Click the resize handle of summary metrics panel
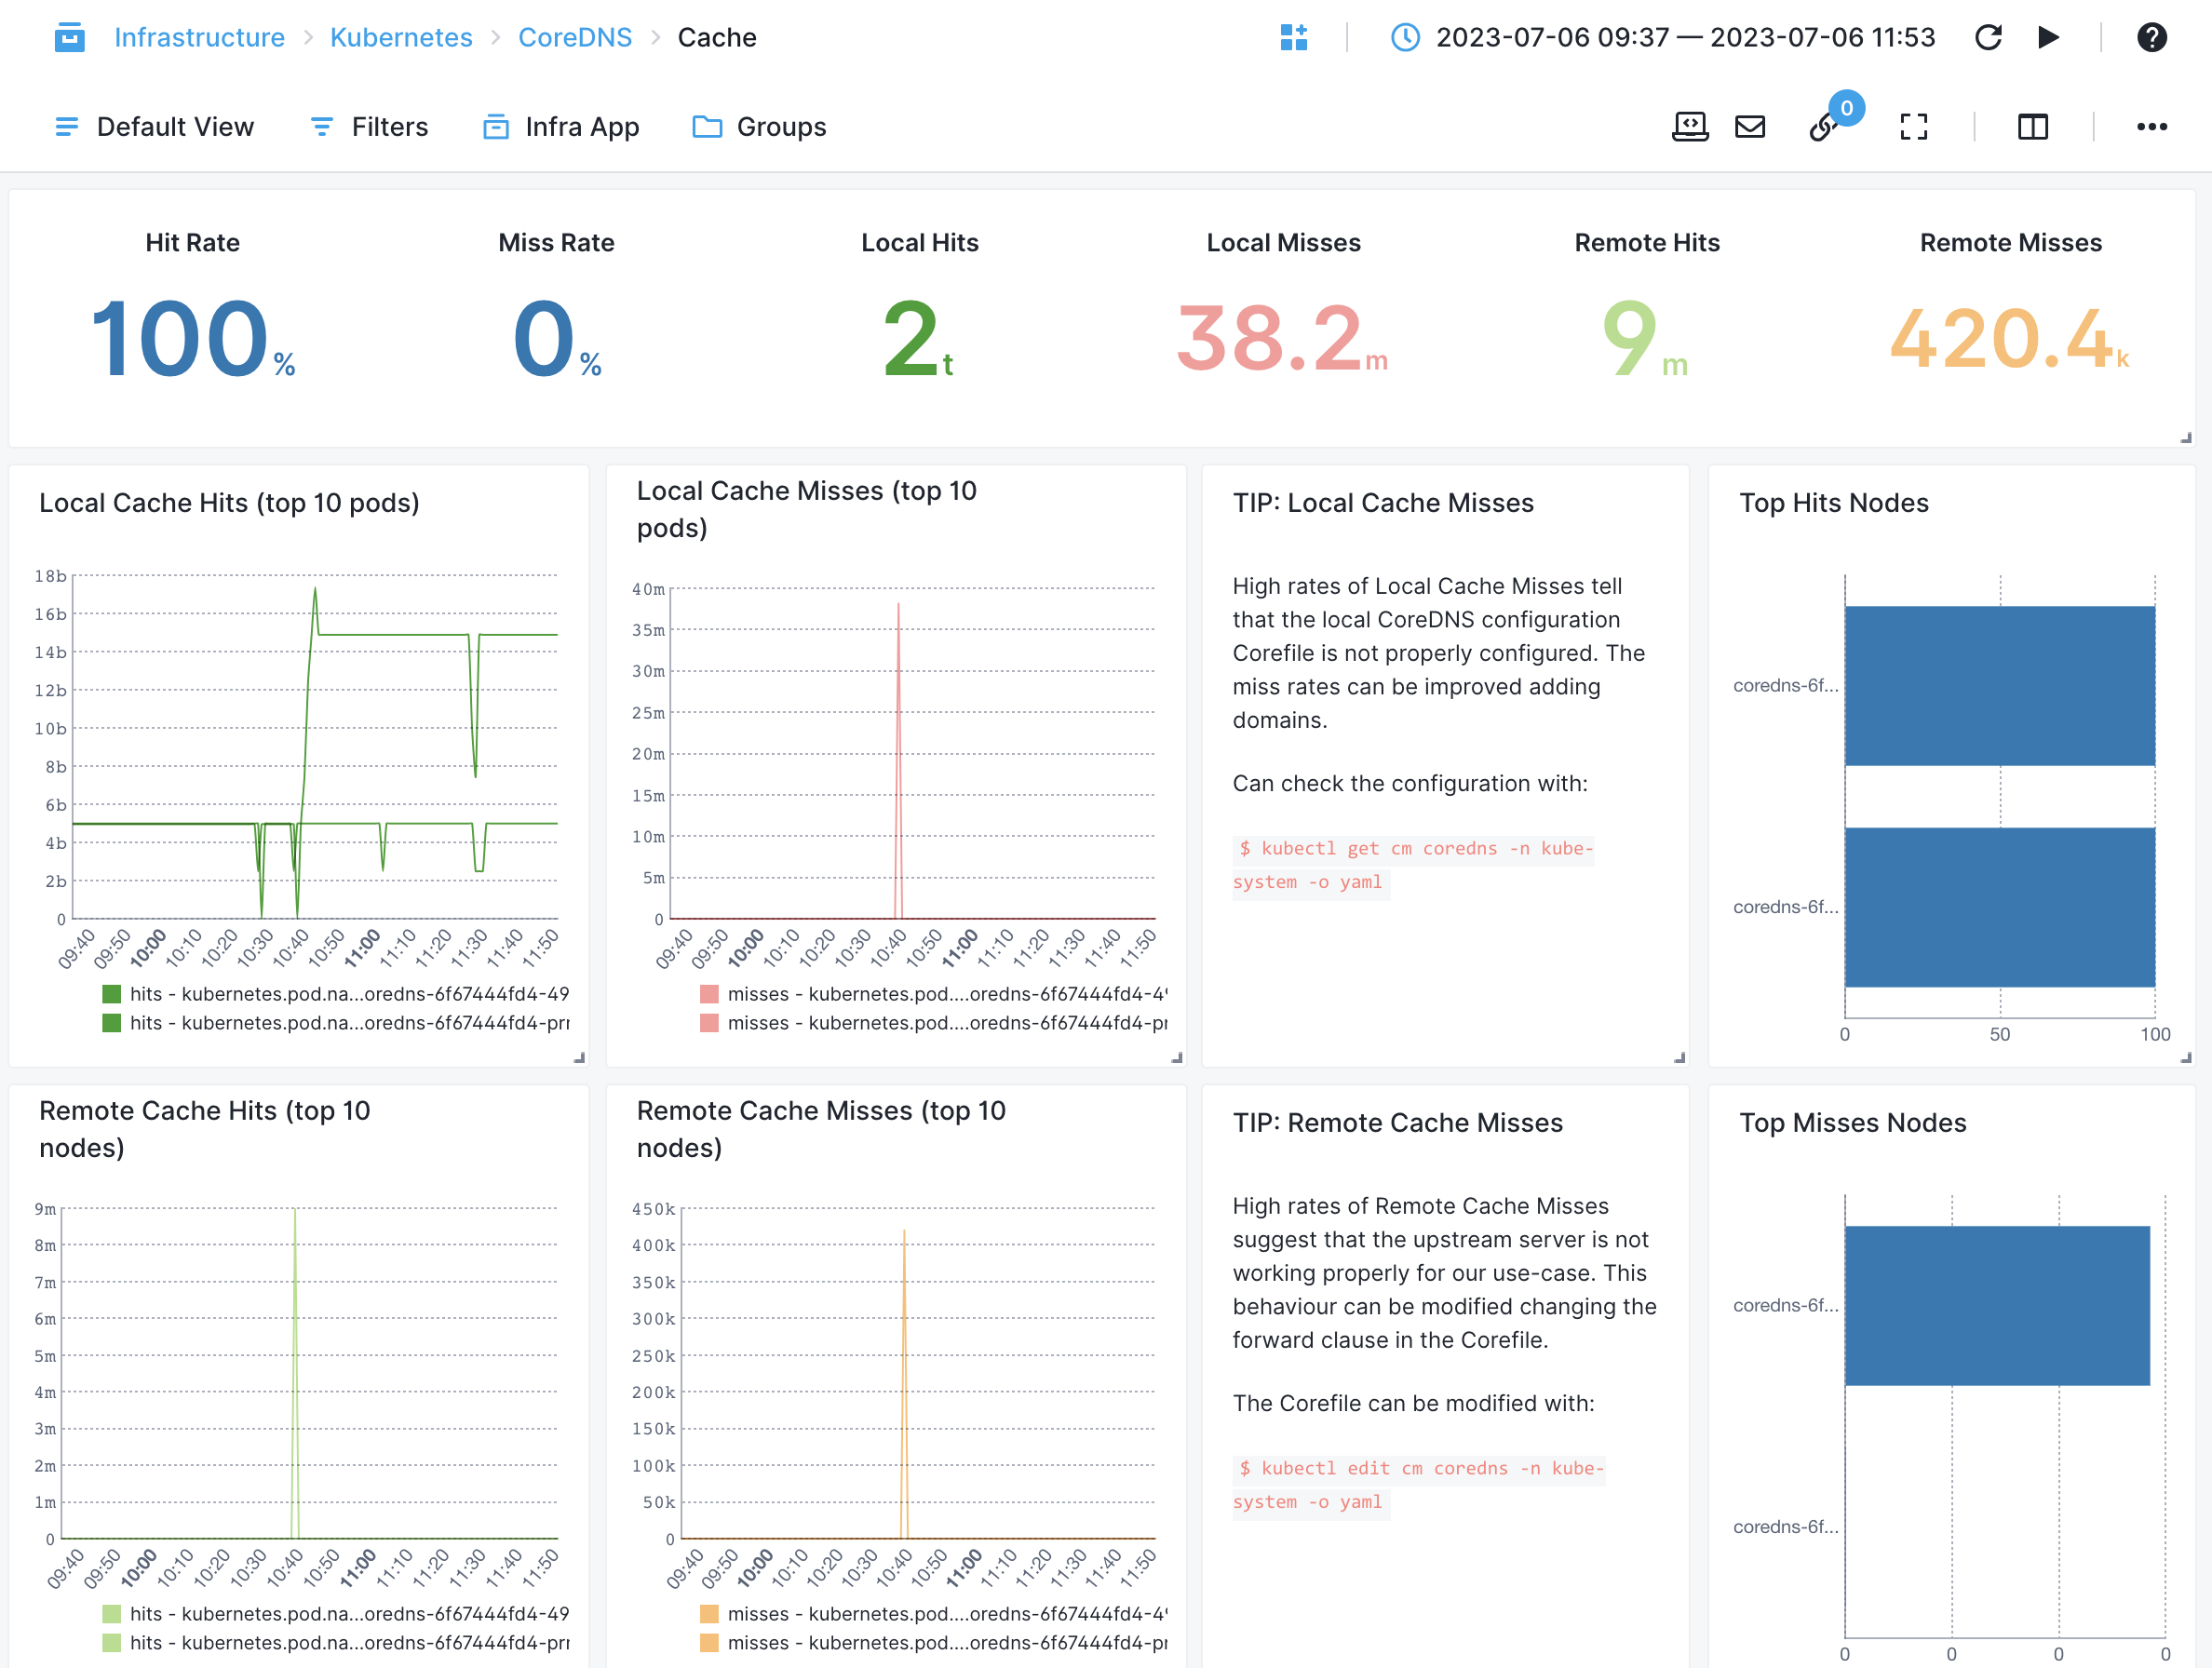Image resolution: width=2212 pixels, height=1668 pixels. click(x=2186, y=437)
